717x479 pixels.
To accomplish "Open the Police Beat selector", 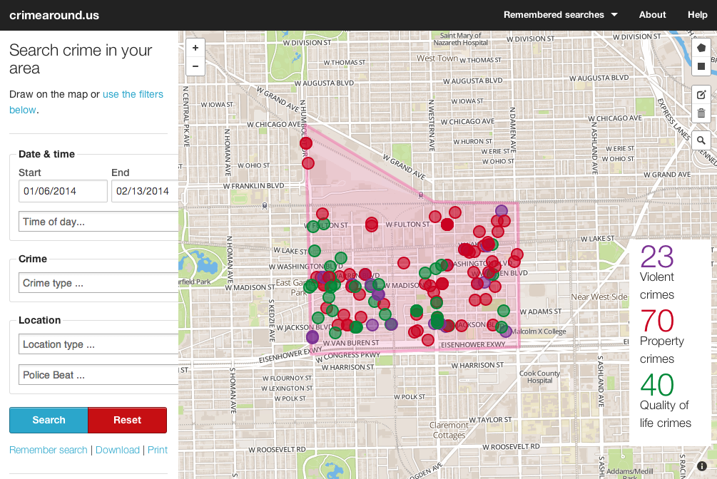I will point(98,375).
